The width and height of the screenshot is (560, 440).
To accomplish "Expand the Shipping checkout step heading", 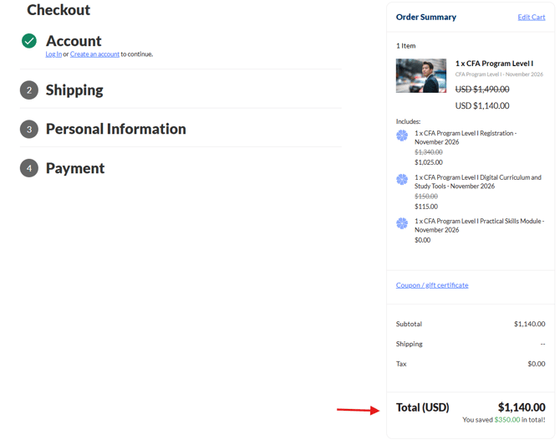I will [74, 90].
